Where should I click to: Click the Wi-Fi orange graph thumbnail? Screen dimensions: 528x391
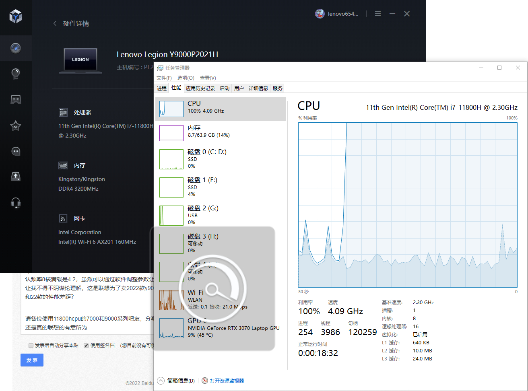click(x=171, y=300)
